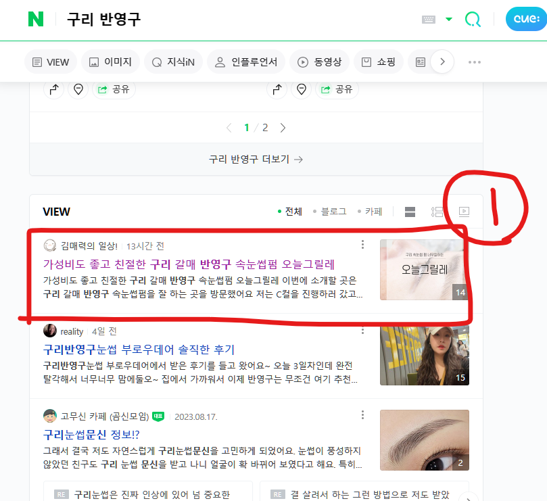Open options menu for 김매력의 일상! post

[x=363, y=245]
